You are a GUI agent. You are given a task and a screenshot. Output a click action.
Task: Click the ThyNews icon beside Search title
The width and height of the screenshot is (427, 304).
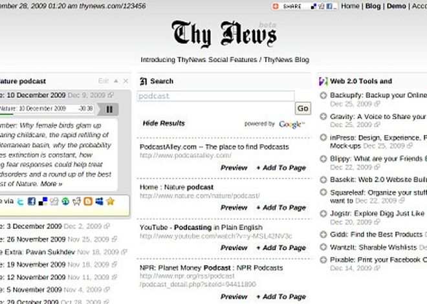(x=144, y=81)
